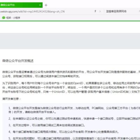Screen dimensions: 140x140
Task: Close the 微信公众平台 tab
Action: coord(40,5)
